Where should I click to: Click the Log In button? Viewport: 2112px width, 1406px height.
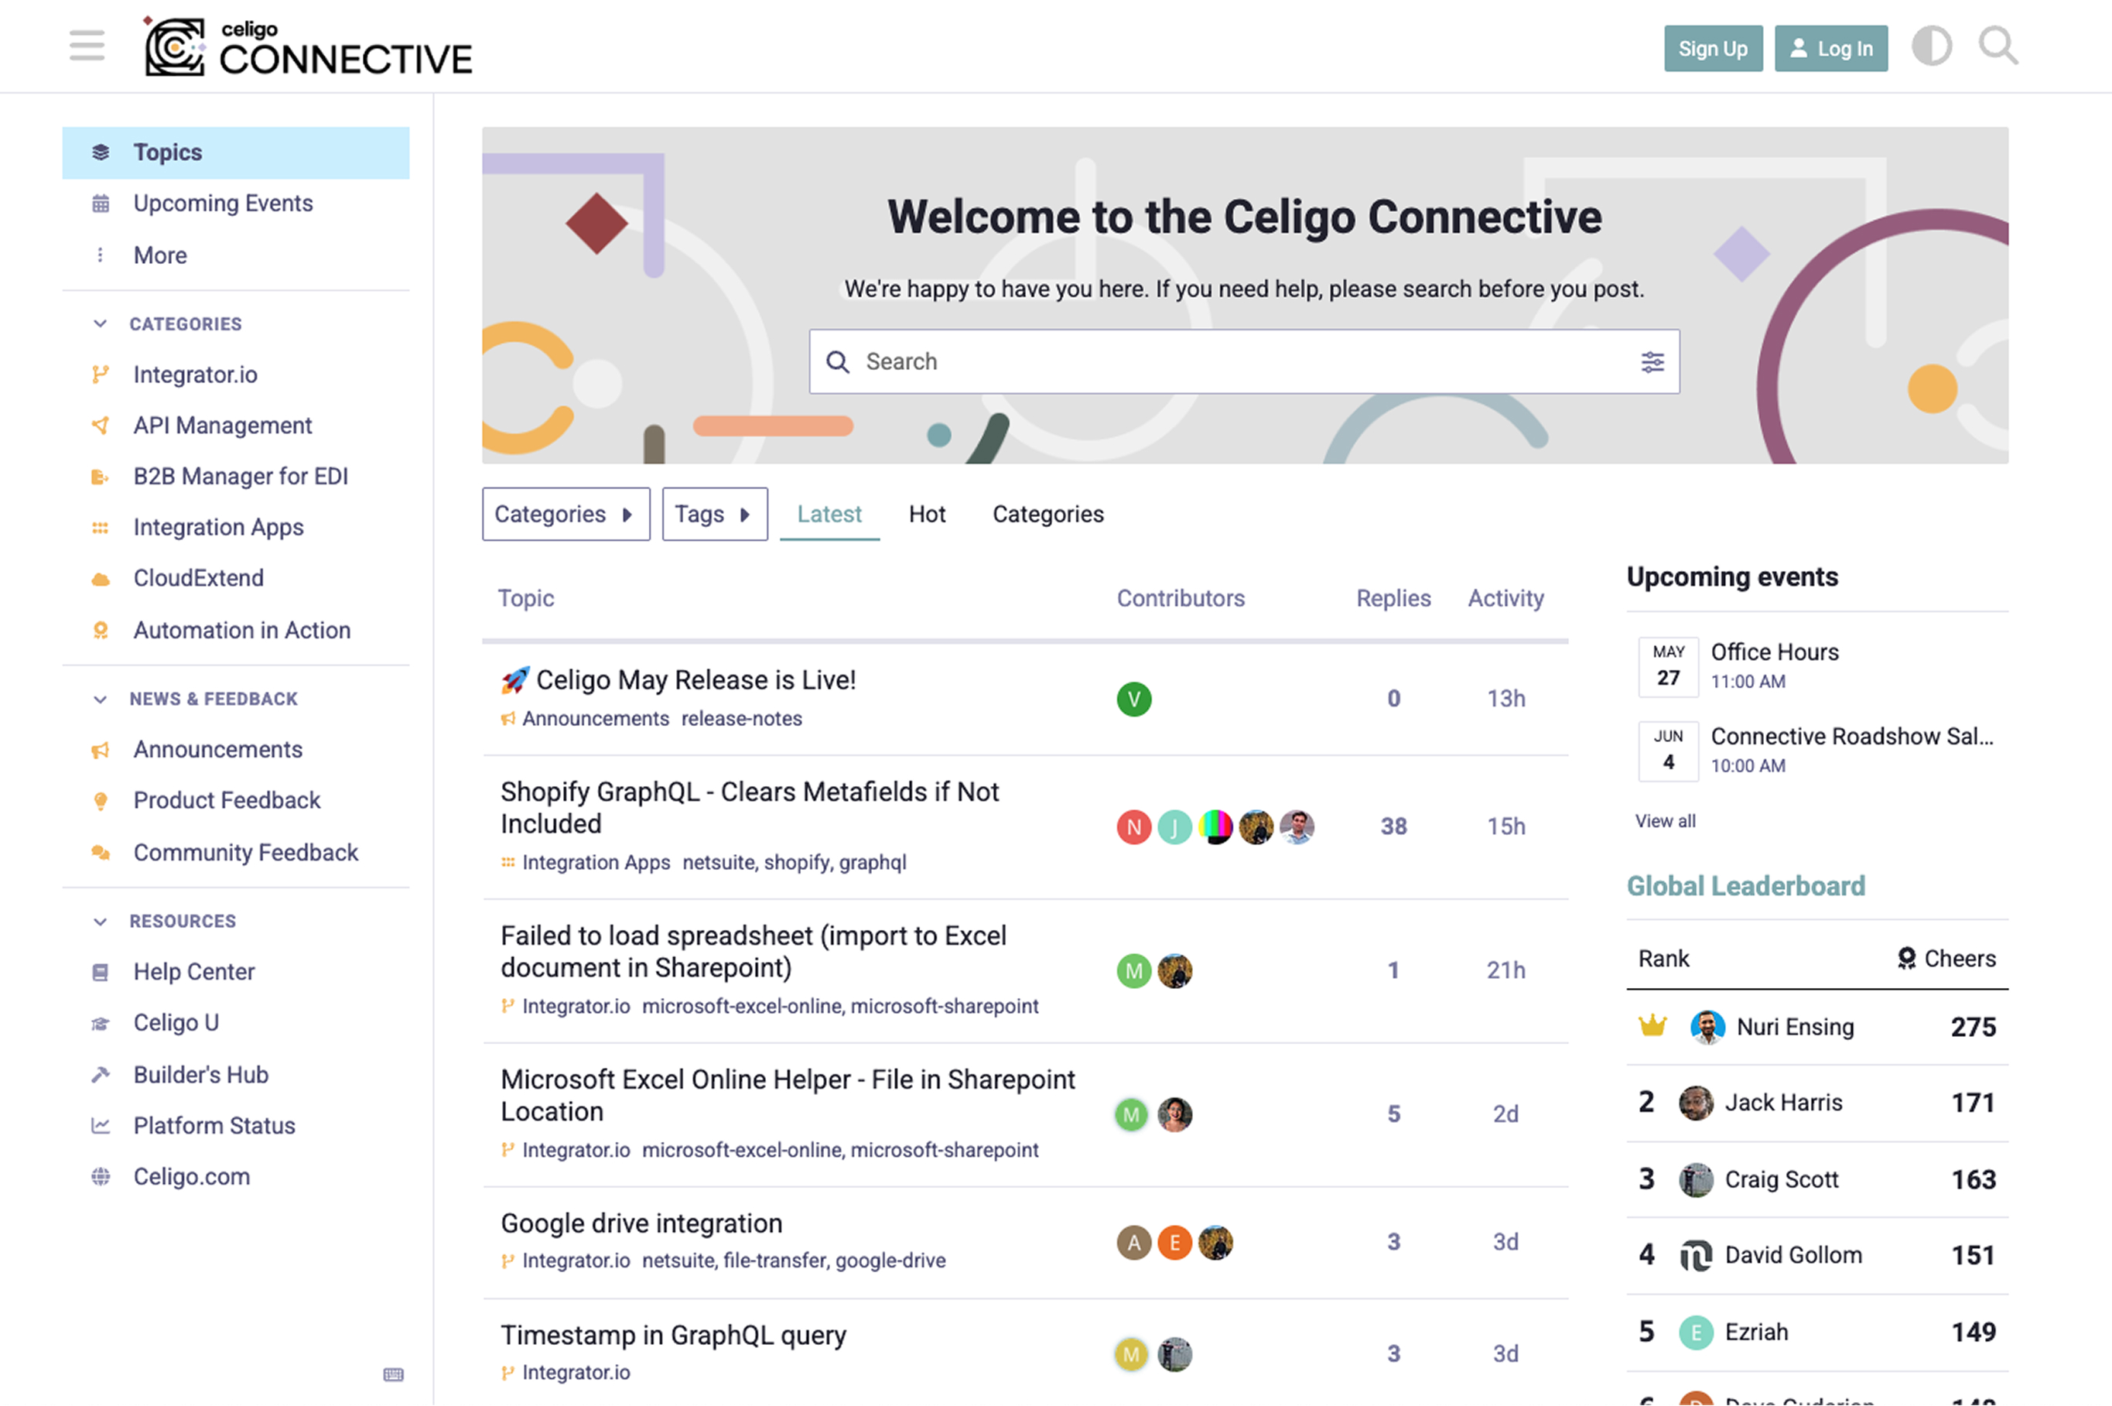pyautogui.click(x=1830, y=49)
